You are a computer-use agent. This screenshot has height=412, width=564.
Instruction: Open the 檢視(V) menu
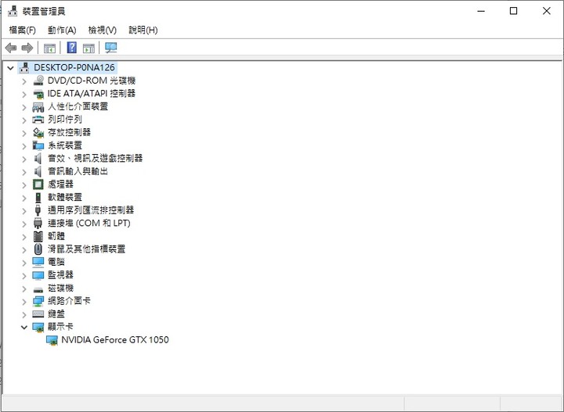103,30
